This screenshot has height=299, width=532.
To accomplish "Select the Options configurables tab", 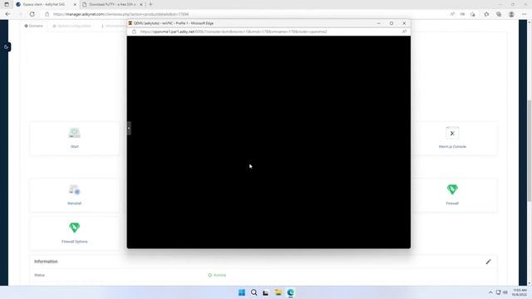I will click(x=71, y=26).
